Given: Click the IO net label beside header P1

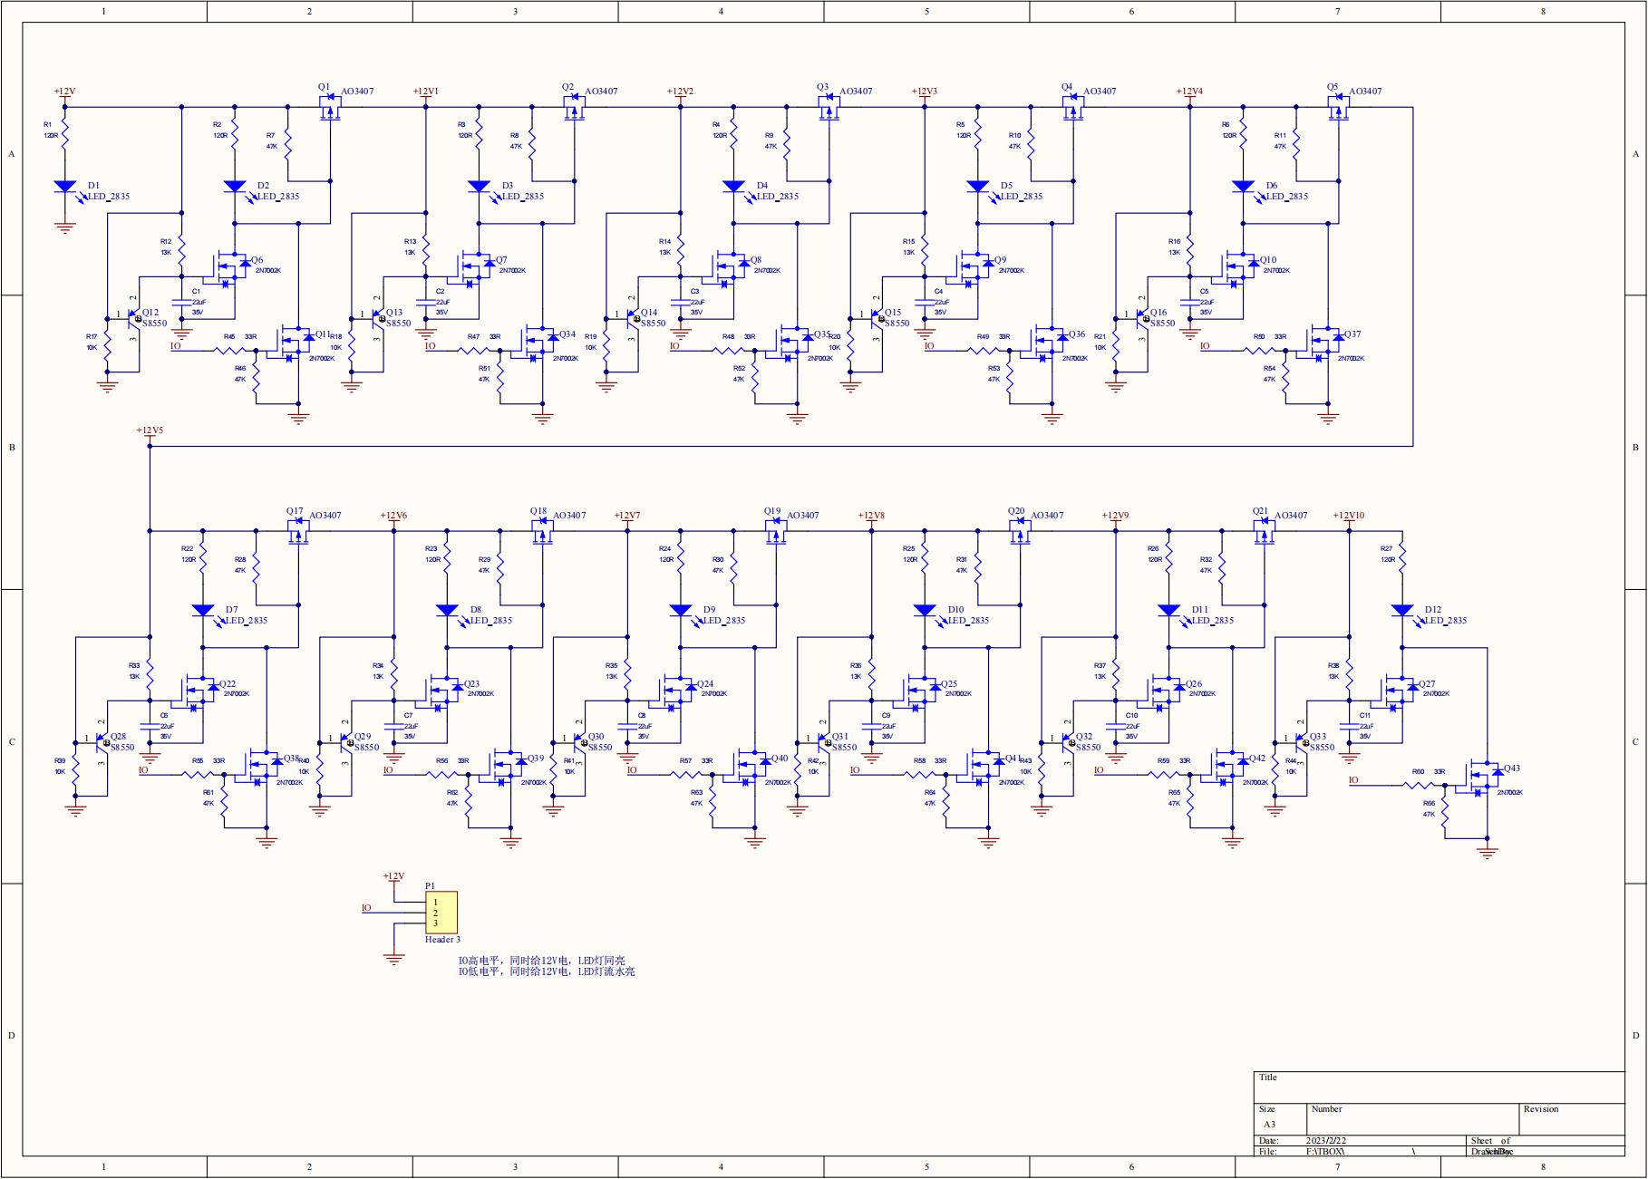Looking at the screenshot, I should (366, 908).
